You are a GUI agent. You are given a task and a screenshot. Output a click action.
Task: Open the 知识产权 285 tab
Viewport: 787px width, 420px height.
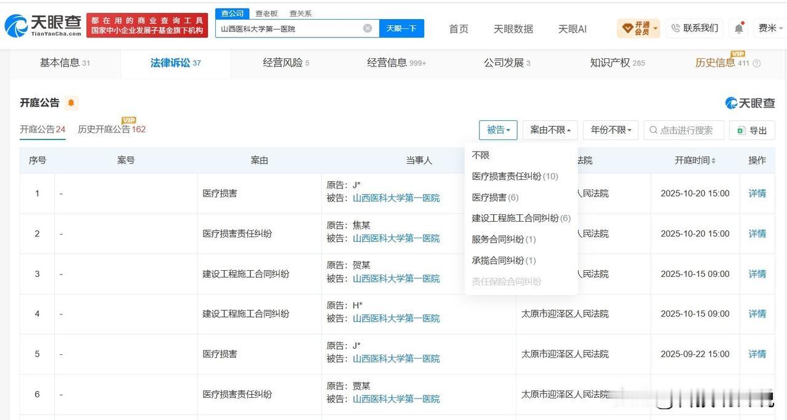tap(617, 63)
